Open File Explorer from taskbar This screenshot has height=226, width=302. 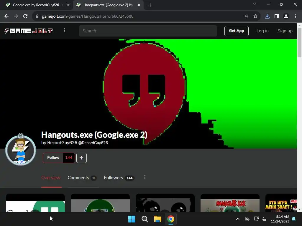tap(157, 219)
